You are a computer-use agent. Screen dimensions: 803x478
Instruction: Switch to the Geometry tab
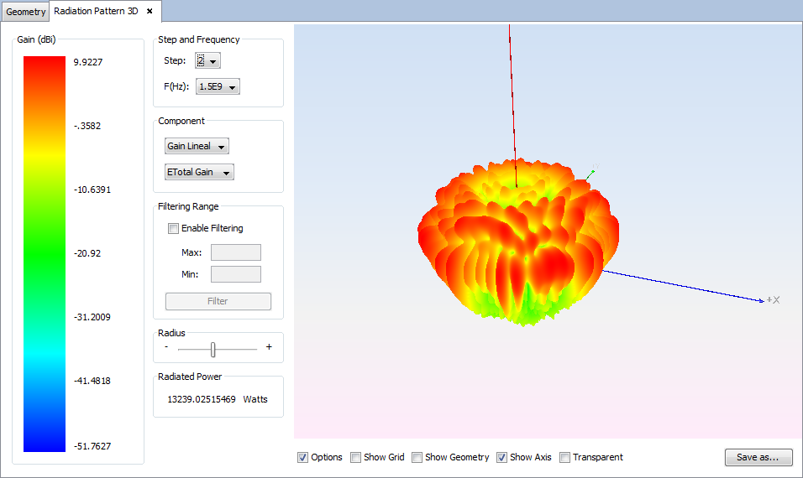pyautogui.click(x=26, y=12)
